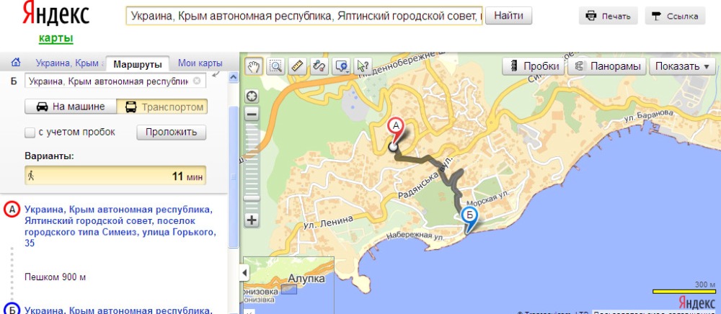Open the Показать dropdown
This screenshot has height=314, width=721.
(682, 66)
